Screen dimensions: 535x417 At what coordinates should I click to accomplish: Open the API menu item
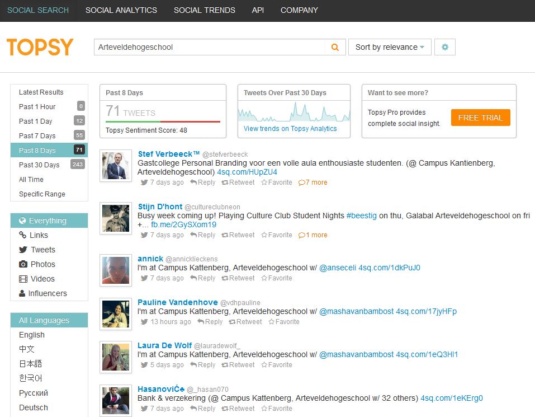[x=258, y=10]
